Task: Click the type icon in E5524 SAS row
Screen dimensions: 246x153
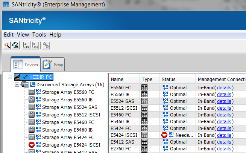Action: click(144, 101)
